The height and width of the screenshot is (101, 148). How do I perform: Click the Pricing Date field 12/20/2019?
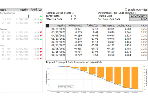tap(137, 16)
